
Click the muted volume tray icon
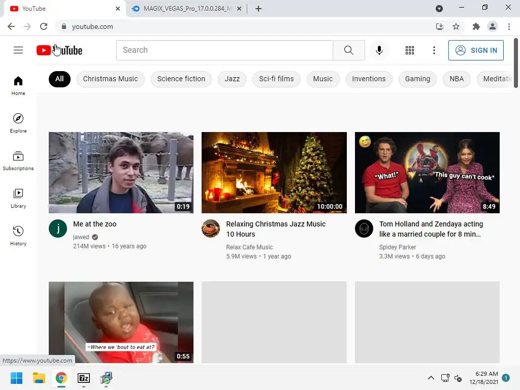458,378
